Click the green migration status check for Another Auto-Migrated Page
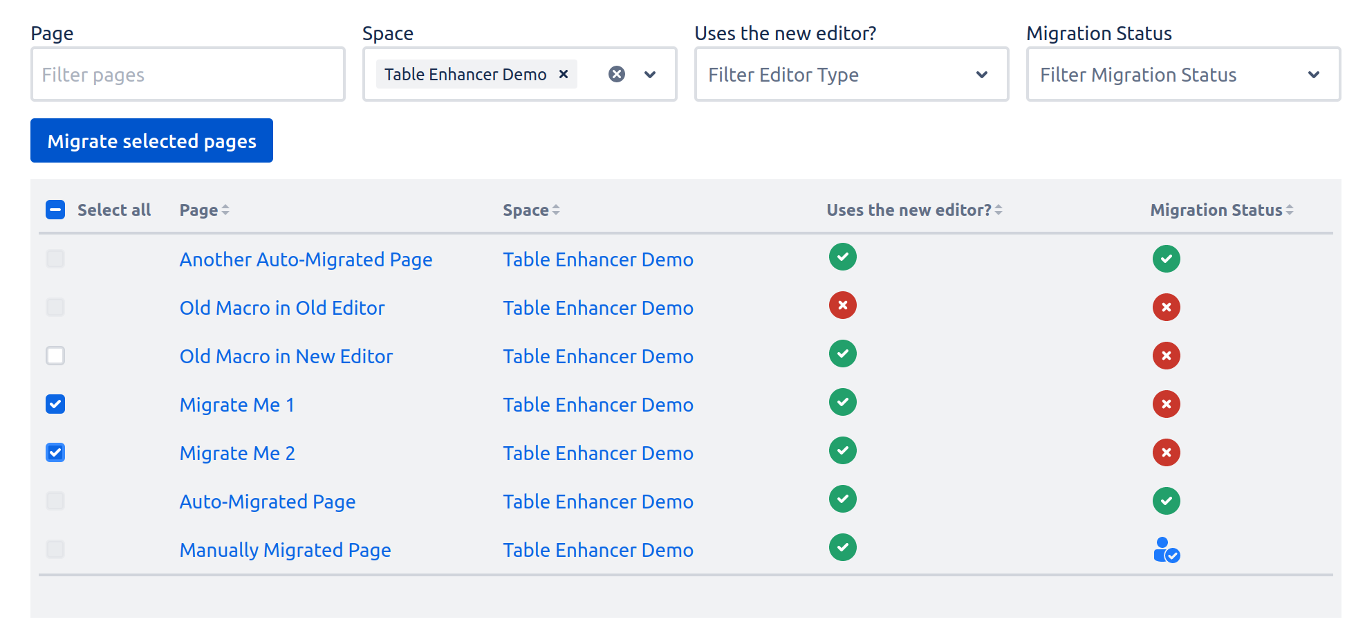The image size is (1365, 642). (x=1167, y=259)
